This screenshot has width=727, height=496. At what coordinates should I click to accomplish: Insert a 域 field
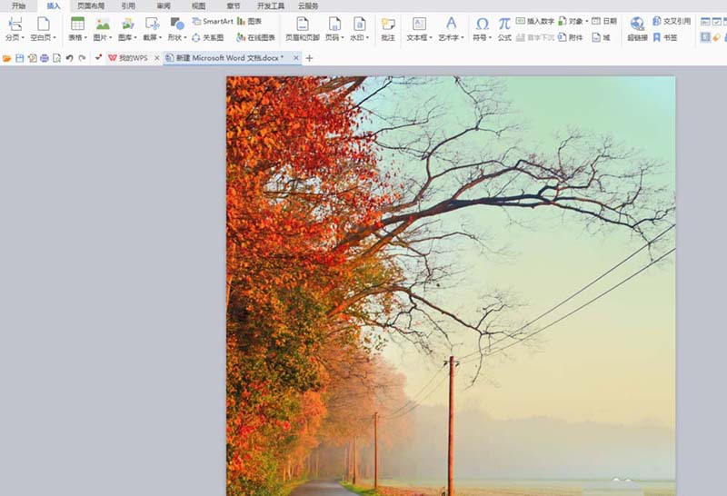point(601,37)
